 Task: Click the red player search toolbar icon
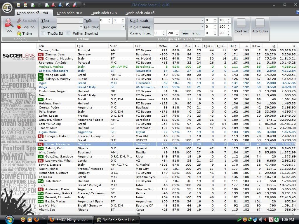click(x=54, y=5)
